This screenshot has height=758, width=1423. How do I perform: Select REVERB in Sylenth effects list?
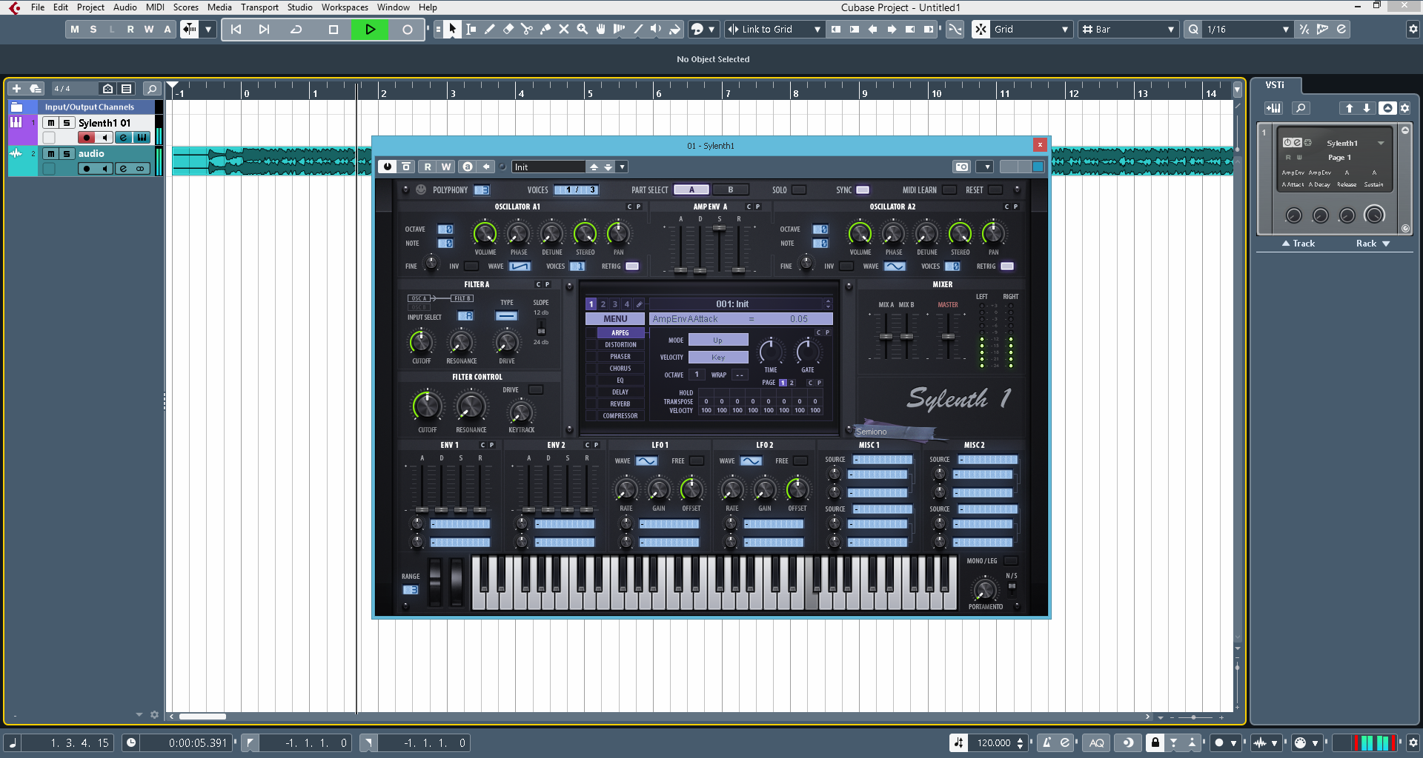pos(620,404)
